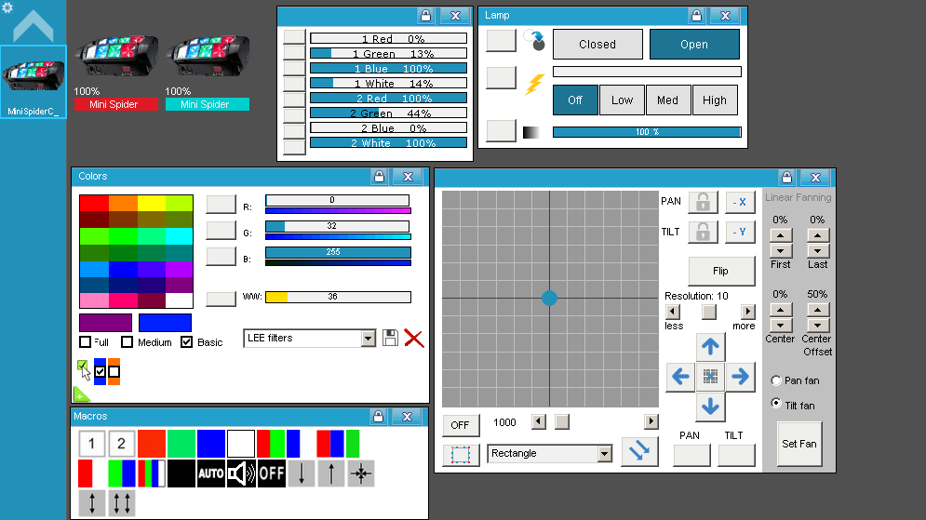Lock the Colors panel
Screen dimensions: 926x520
379,177
